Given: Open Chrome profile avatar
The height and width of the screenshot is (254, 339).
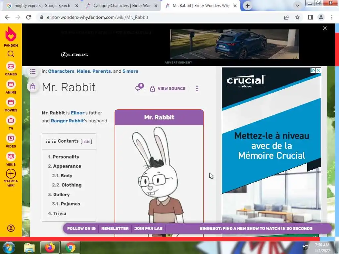Looking at the screenshot, I should pos(321,17).
